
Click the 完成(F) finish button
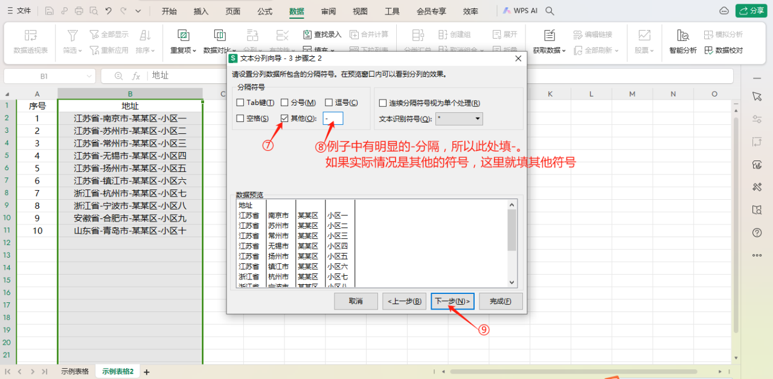coord(501,301)
